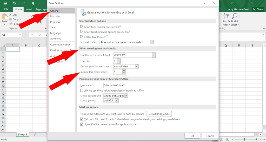Select Formulas category in Excel Options
Viewport: 266px width, 142px height.
click(62, 16)
